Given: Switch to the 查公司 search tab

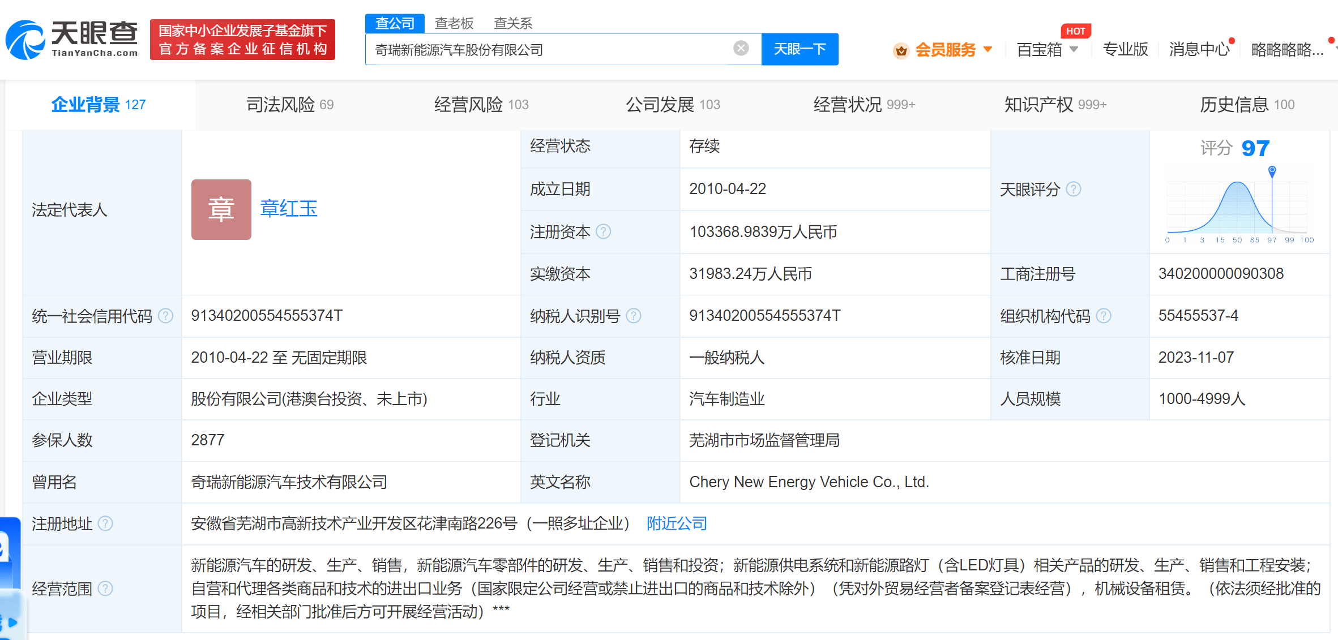Looking at the screenshot, I should point(395,23).
